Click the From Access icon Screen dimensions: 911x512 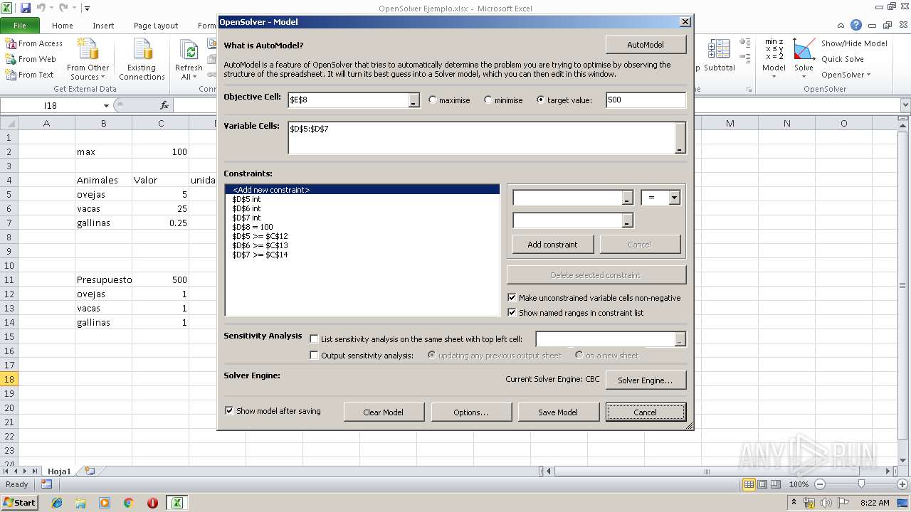11,43
